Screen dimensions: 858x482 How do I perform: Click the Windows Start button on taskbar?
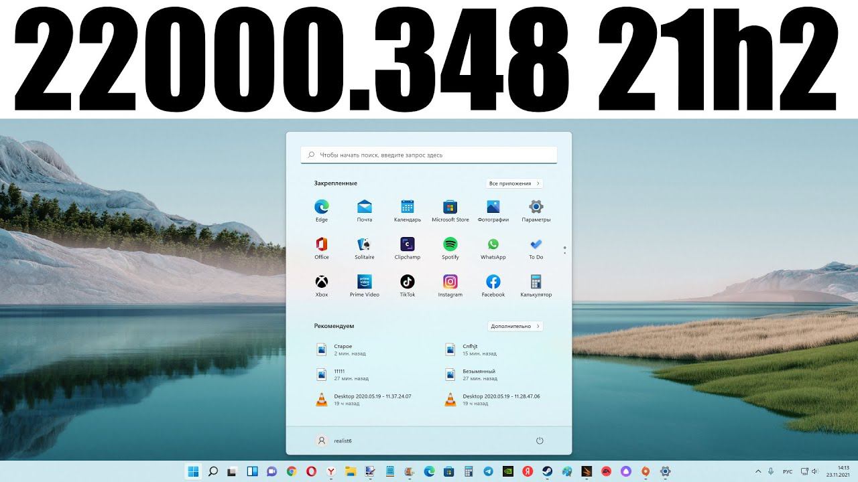(x=193, y=471)
